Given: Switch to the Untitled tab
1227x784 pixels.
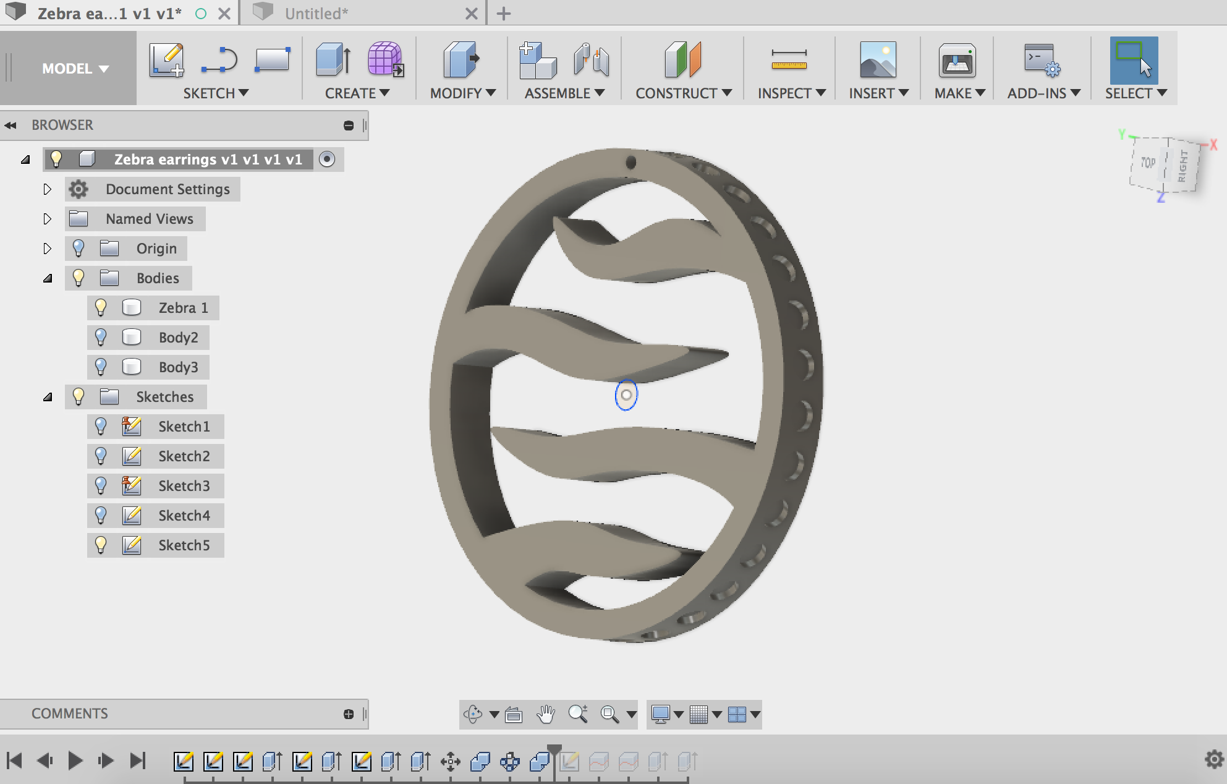Looking at the screenshot, I should click(316, 14).
